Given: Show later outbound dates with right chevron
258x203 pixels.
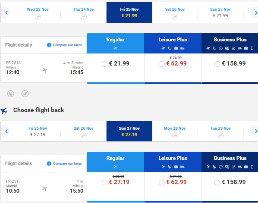Looking at the screenshot, I should point(256,12).
